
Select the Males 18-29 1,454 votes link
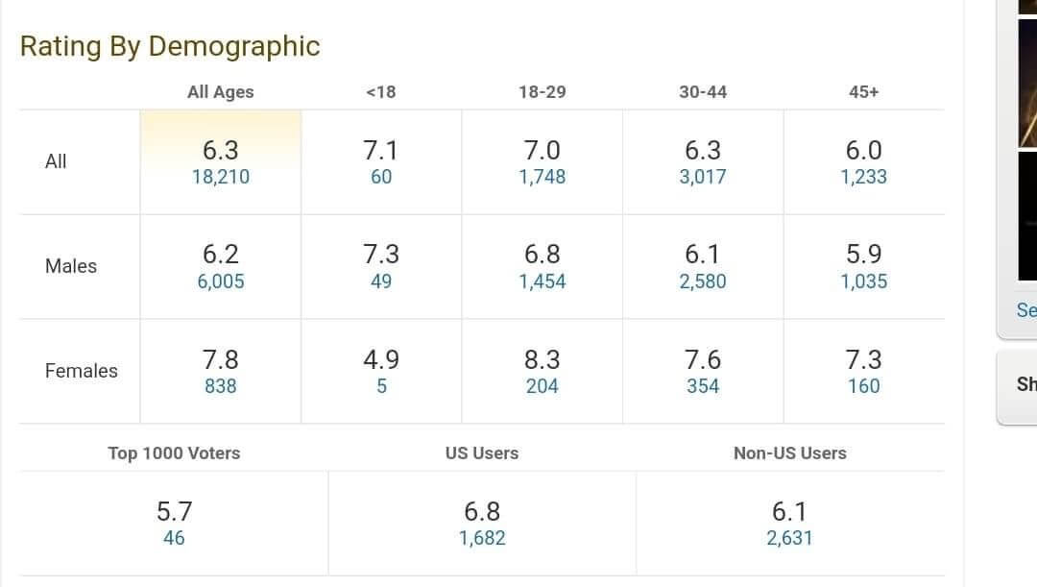point(542,281)
